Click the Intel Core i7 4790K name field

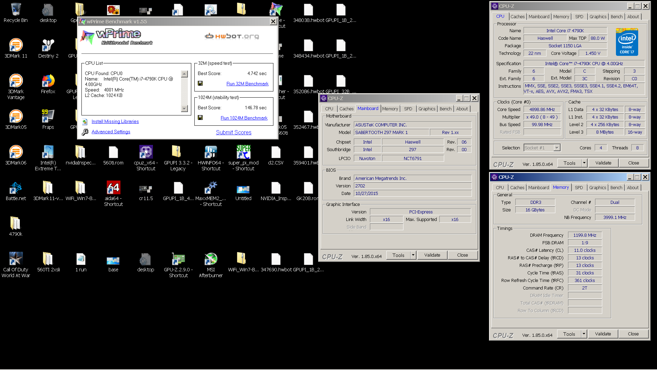pyautogui.click(x=565, y=30)
